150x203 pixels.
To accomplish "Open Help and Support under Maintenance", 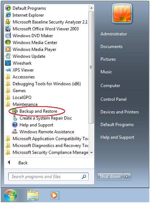I will [37, 125].
